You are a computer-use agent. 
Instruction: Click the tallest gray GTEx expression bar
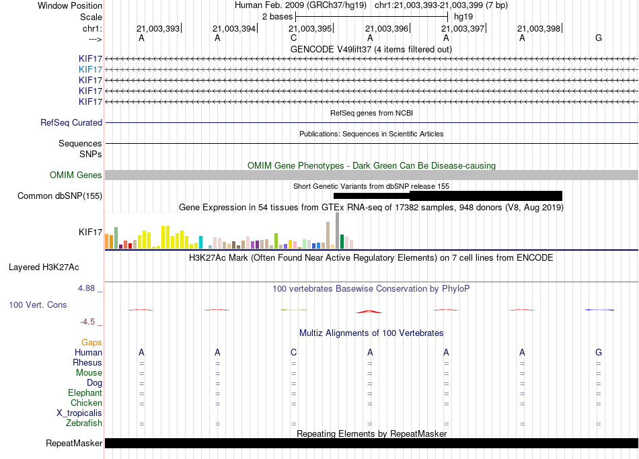point(338,231)
